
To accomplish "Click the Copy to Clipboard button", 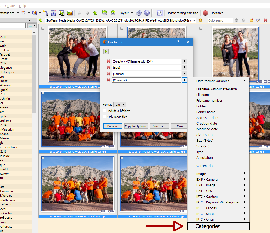I will [136, 126].
